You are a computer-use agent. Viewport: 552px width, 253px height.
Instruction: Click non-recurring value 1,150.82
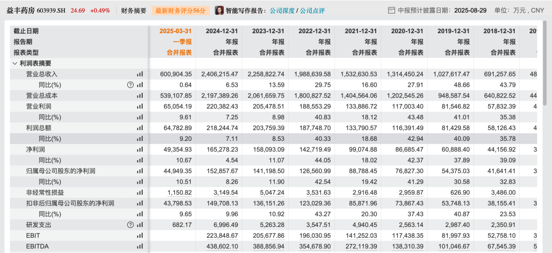[x=180, y=193]
